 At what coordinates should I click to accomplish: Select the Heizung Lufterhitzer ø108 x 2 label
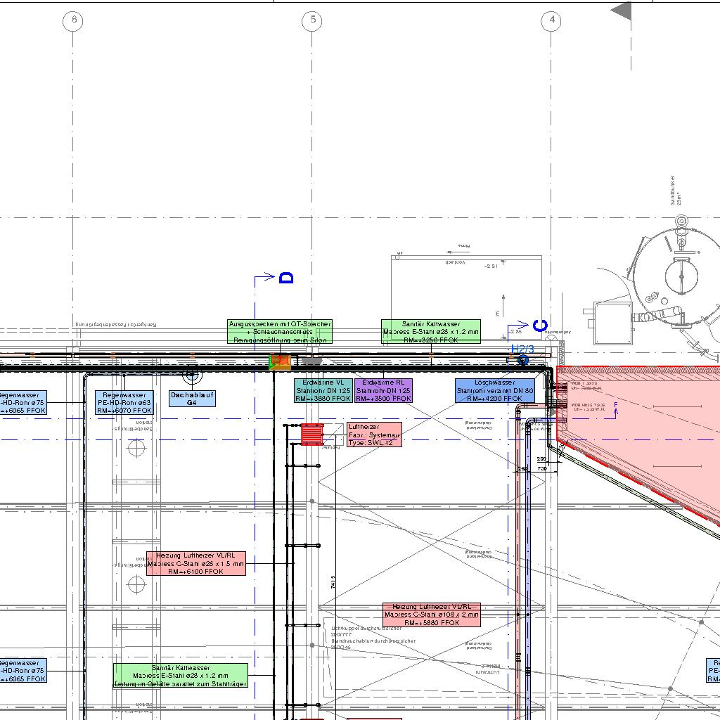click(432, 615)
